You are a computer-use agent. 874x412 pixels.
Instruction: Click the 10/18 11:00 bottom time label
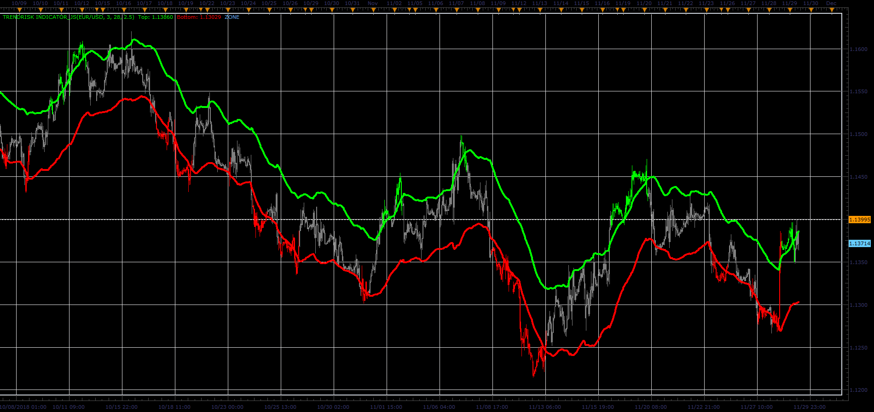point(174,407)
